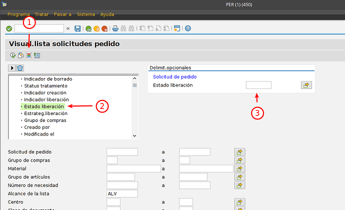The image size is (345, 210).
Task: Go back using the green Back icon
Action: point(88,28)
